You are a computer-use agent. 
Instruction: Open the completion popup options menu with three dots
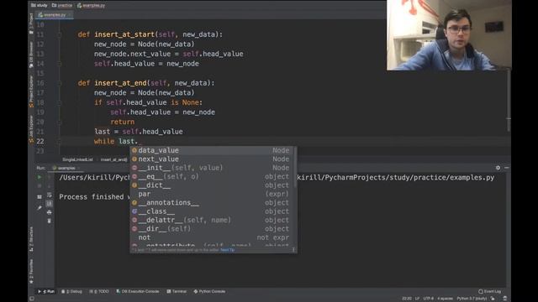293,250
